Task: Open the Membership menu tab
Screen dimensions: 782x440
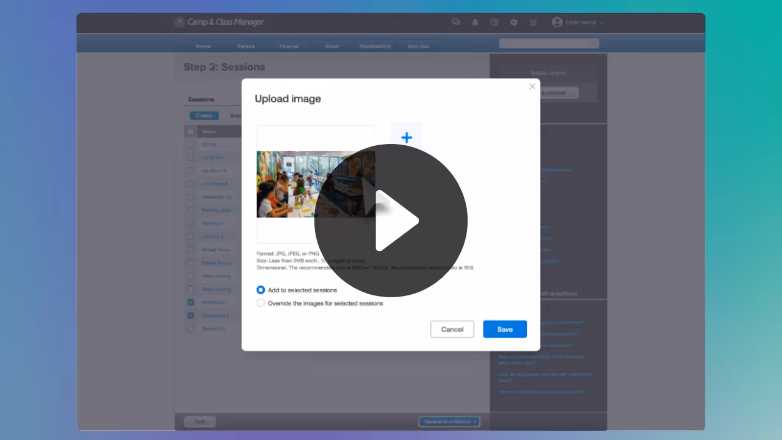Action: click(375, 47)
